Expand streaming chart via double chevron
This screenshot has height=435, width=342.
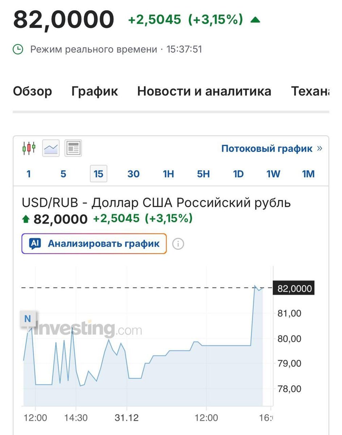[x=319, y=148]
